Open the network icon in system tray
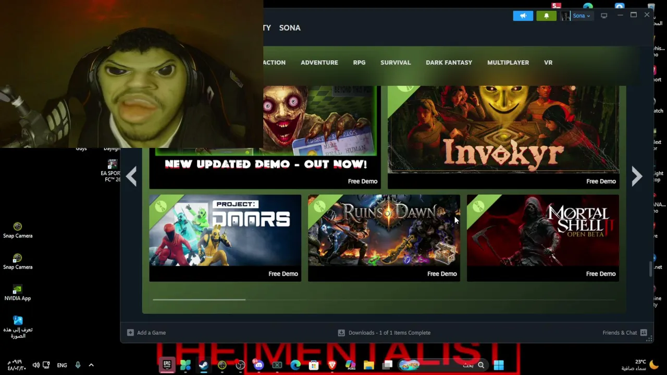The width and height of the screenshot is (667, 375). click(46, 365)
